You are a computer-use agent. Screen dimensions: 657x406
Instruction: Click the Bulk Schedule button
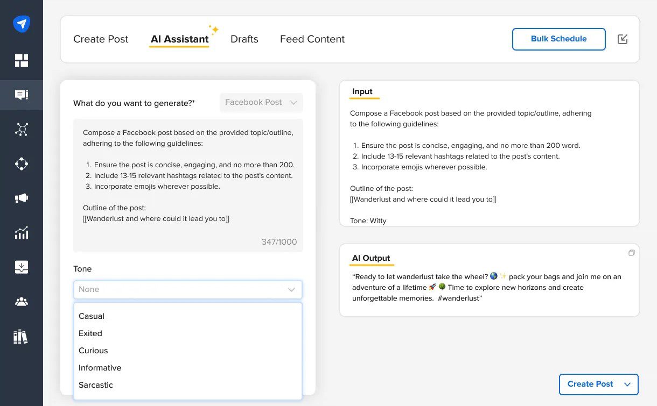point(558,39)
